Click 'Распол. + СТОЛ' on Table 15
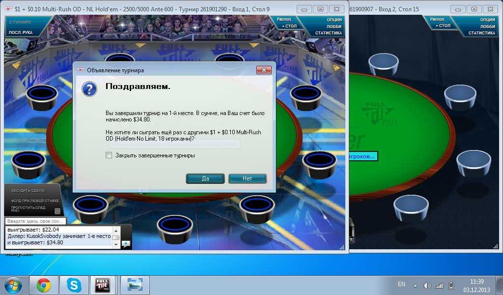The image size is (503, 295). 440,22
